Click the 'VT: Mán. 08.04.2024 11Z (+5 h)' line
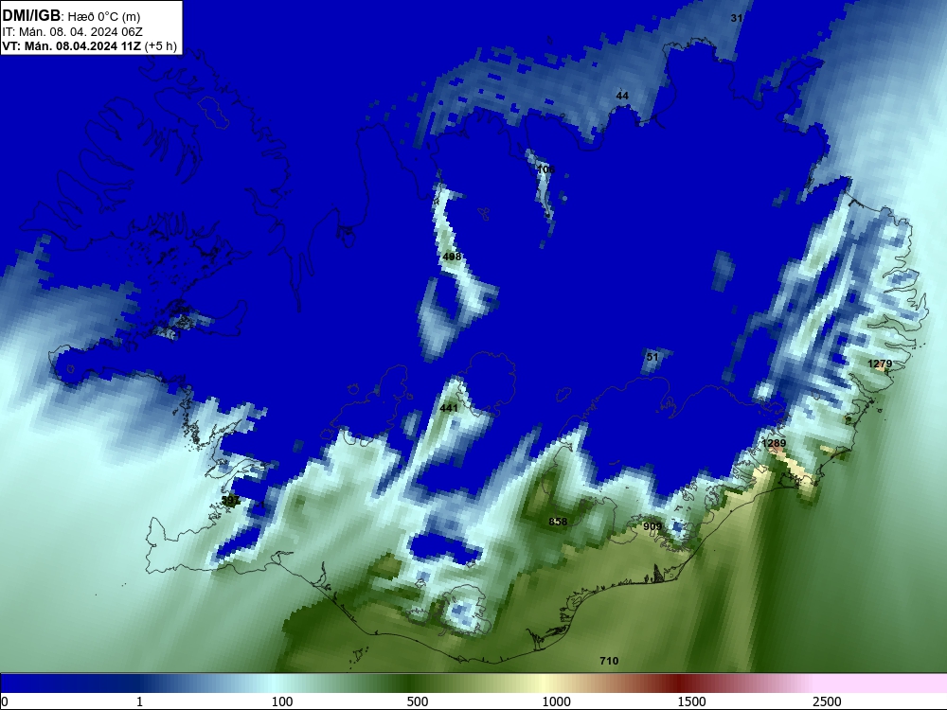 click(89, 46)
